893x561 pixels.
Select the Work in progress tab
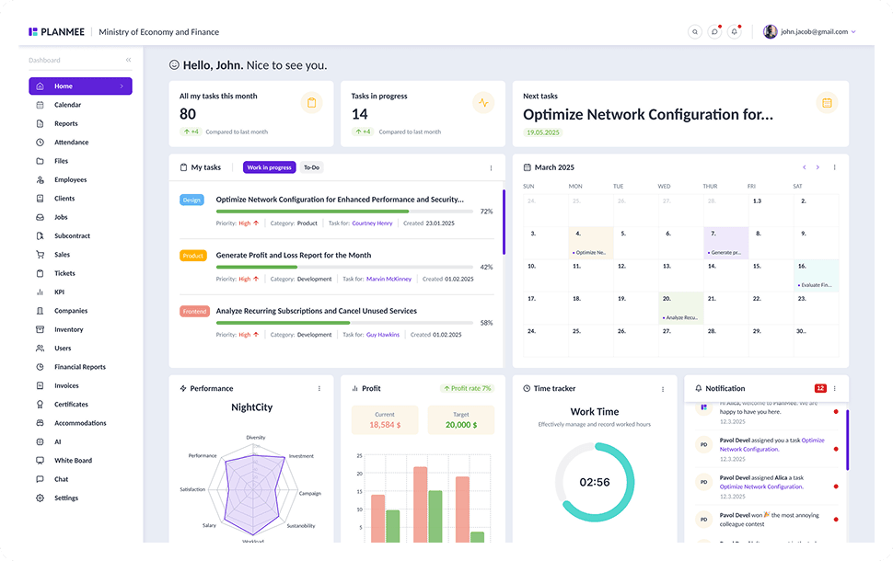tap(270, 167)
